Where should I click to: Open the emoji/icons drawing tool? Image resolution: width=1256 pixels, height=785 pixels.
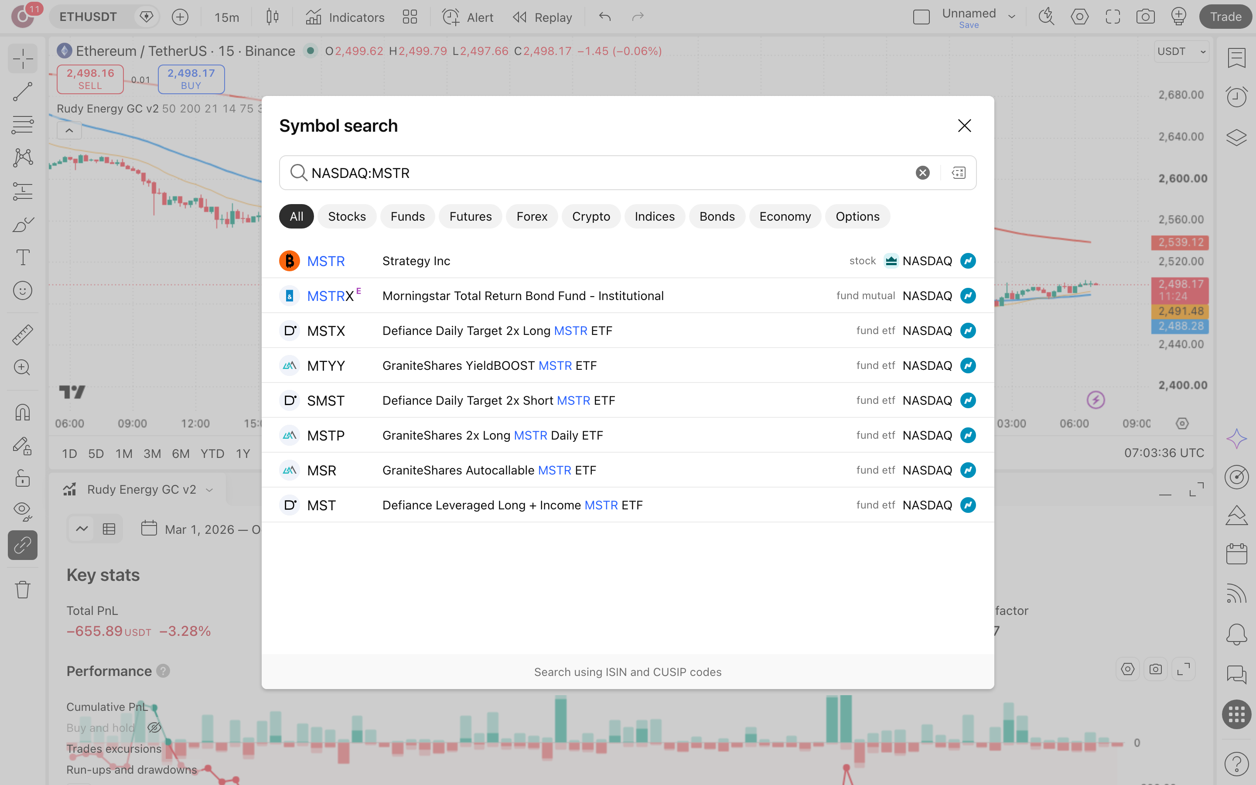(22, 291)
